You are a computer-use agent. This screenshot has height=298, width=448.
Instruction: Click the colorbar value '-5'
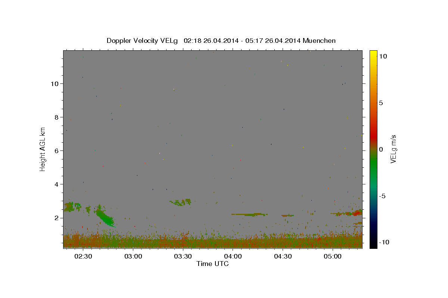pyautogui.click(x=382, y=196)
